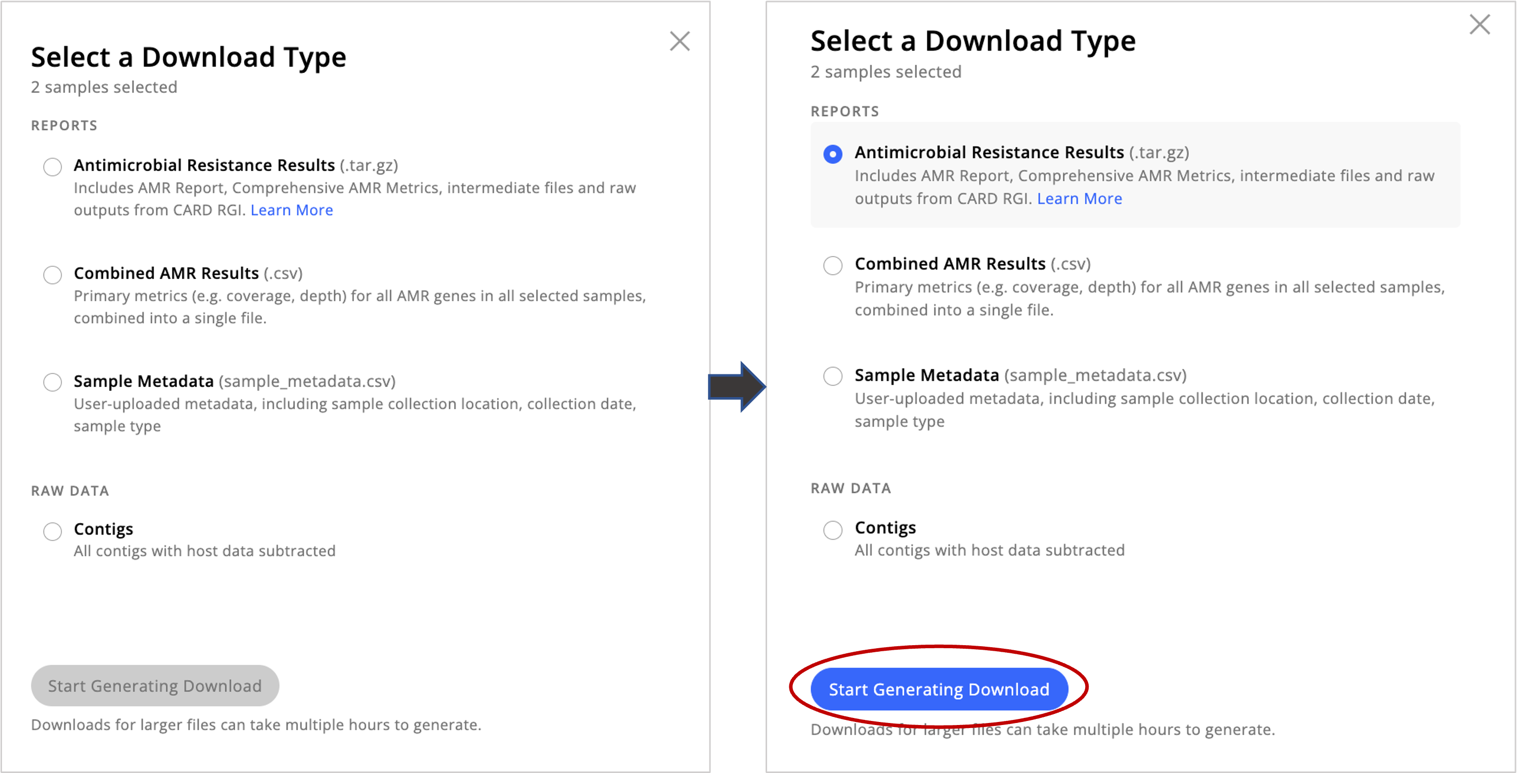Open Learn More link in left dialog
This screenshot has height=773, width=1518.
(x=292, y=210)
